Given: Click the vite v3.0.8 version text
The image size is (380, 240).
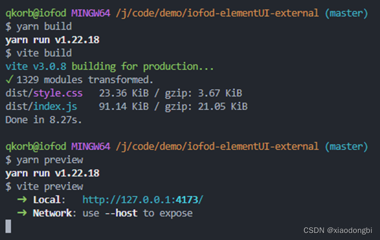Looking at the screenshot, I should (x=36, y=67).
